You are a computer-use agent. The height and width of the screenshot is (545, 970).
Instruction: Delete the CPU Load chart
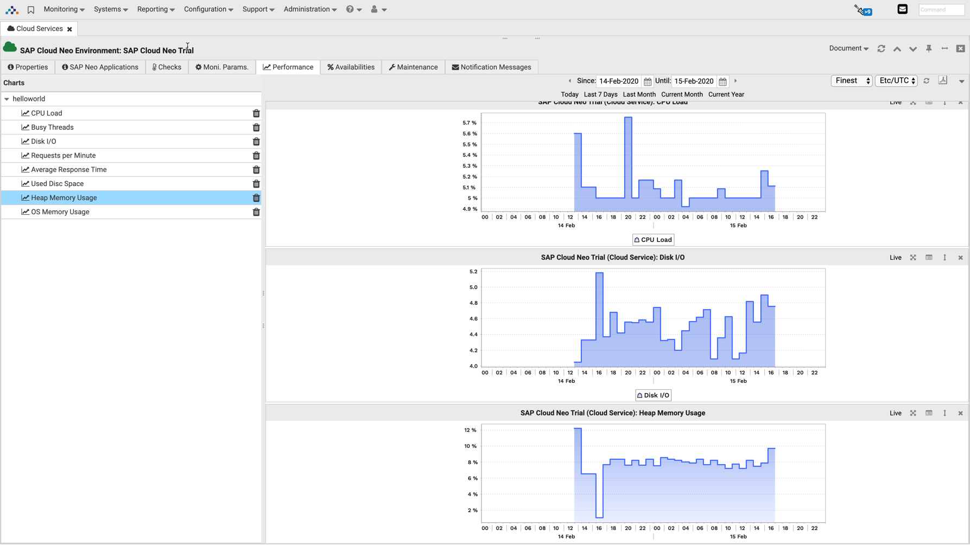(x=256, y=113)
